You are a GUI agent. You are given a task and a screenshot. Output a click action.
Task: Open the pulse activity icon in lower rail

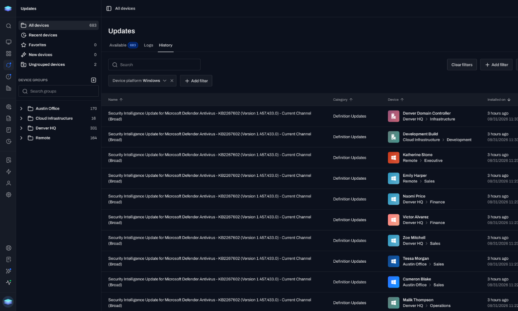8,282
